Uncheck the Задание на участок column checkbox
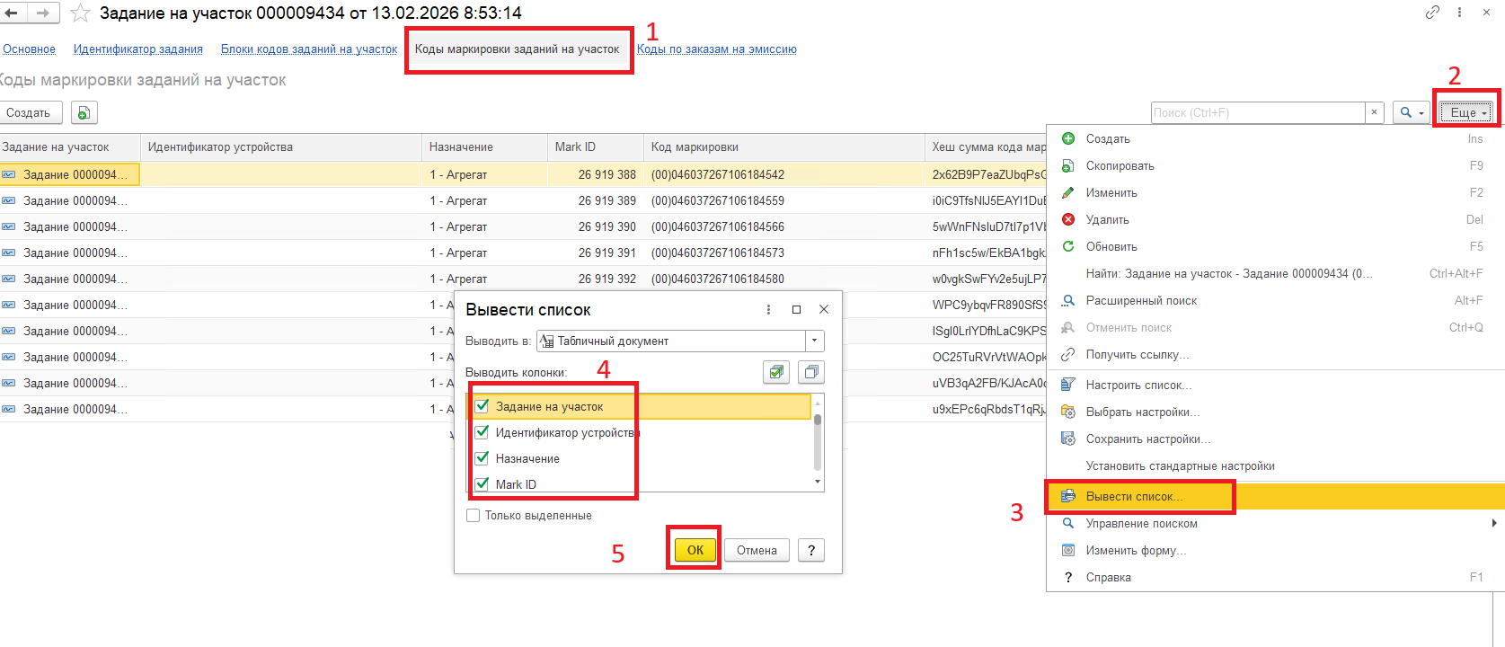Screen dimensions: 1505x647 (482, 406)
